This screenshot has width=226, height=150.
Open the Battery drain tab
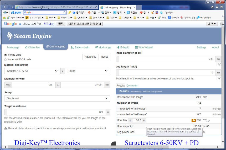point(80,47)
